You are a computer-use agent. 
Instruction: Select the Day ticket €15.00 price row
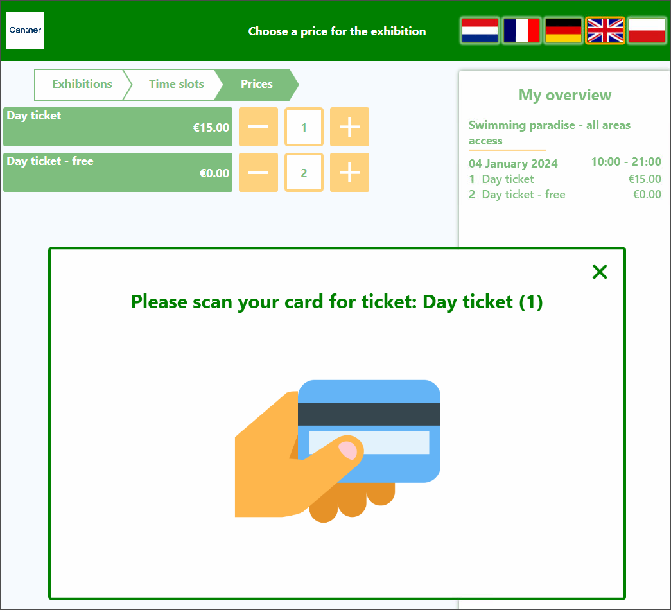click(x=118, y=127)
